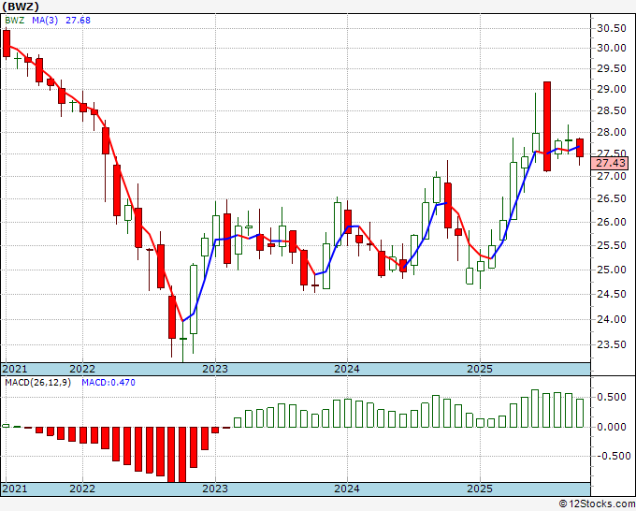Click the first red candlestick near 30.50
636x511 pixels.
pos(7,43)
